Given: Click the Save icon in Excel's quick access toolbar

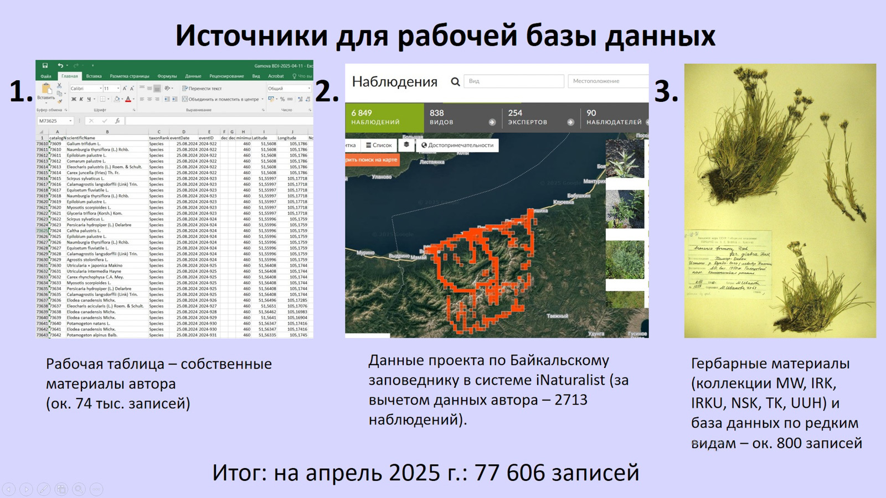Looking at the screenshot, I should coord(45,66).
